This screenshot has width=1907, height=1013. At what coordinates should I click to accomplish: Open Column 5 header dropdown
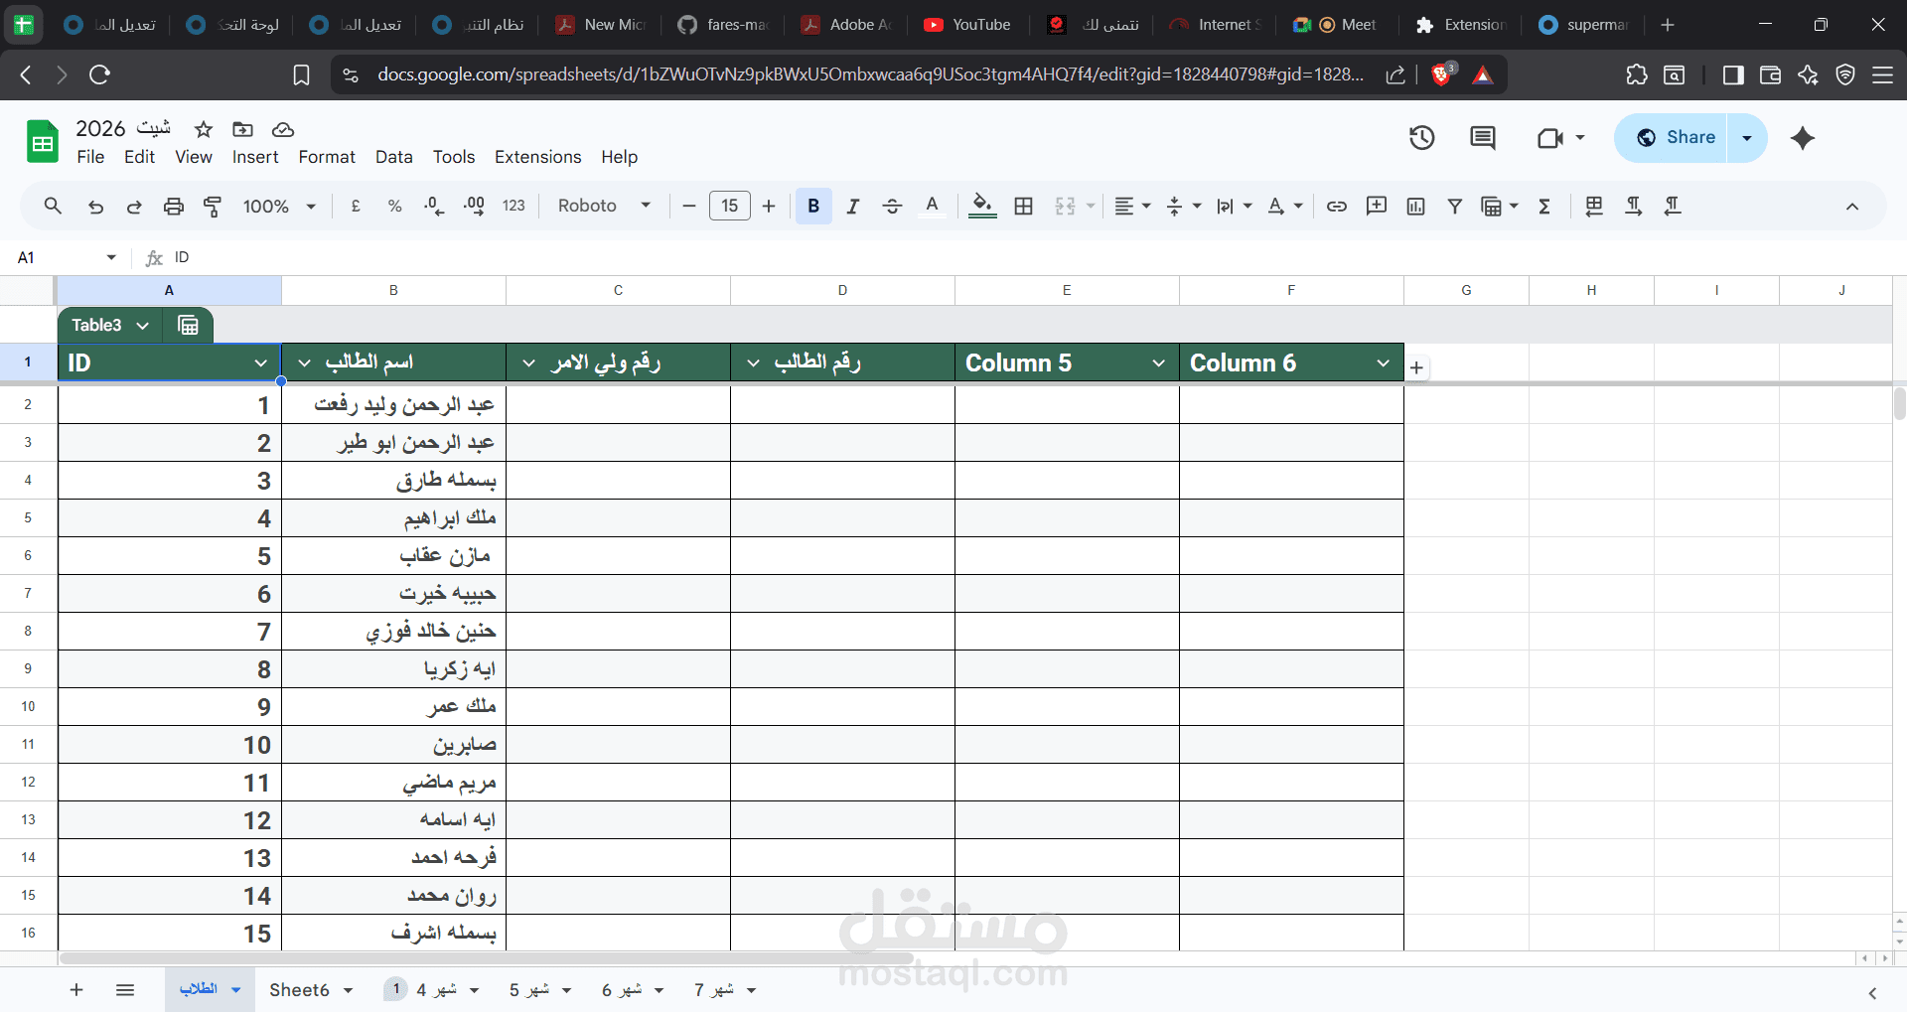click(x=1159, y=362)
